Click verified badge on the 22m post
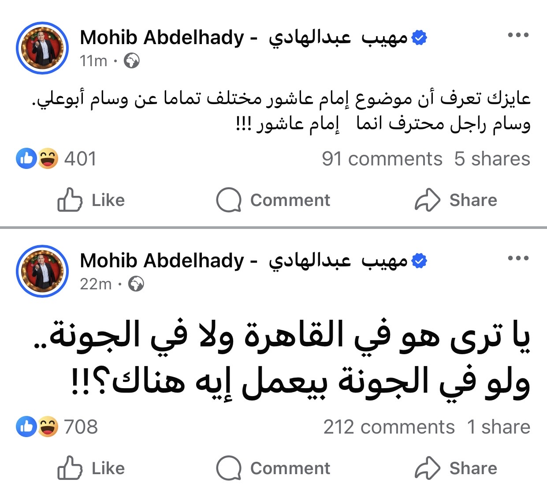Image resolution: width=547 pixels, height=494 pixels. 419,262
